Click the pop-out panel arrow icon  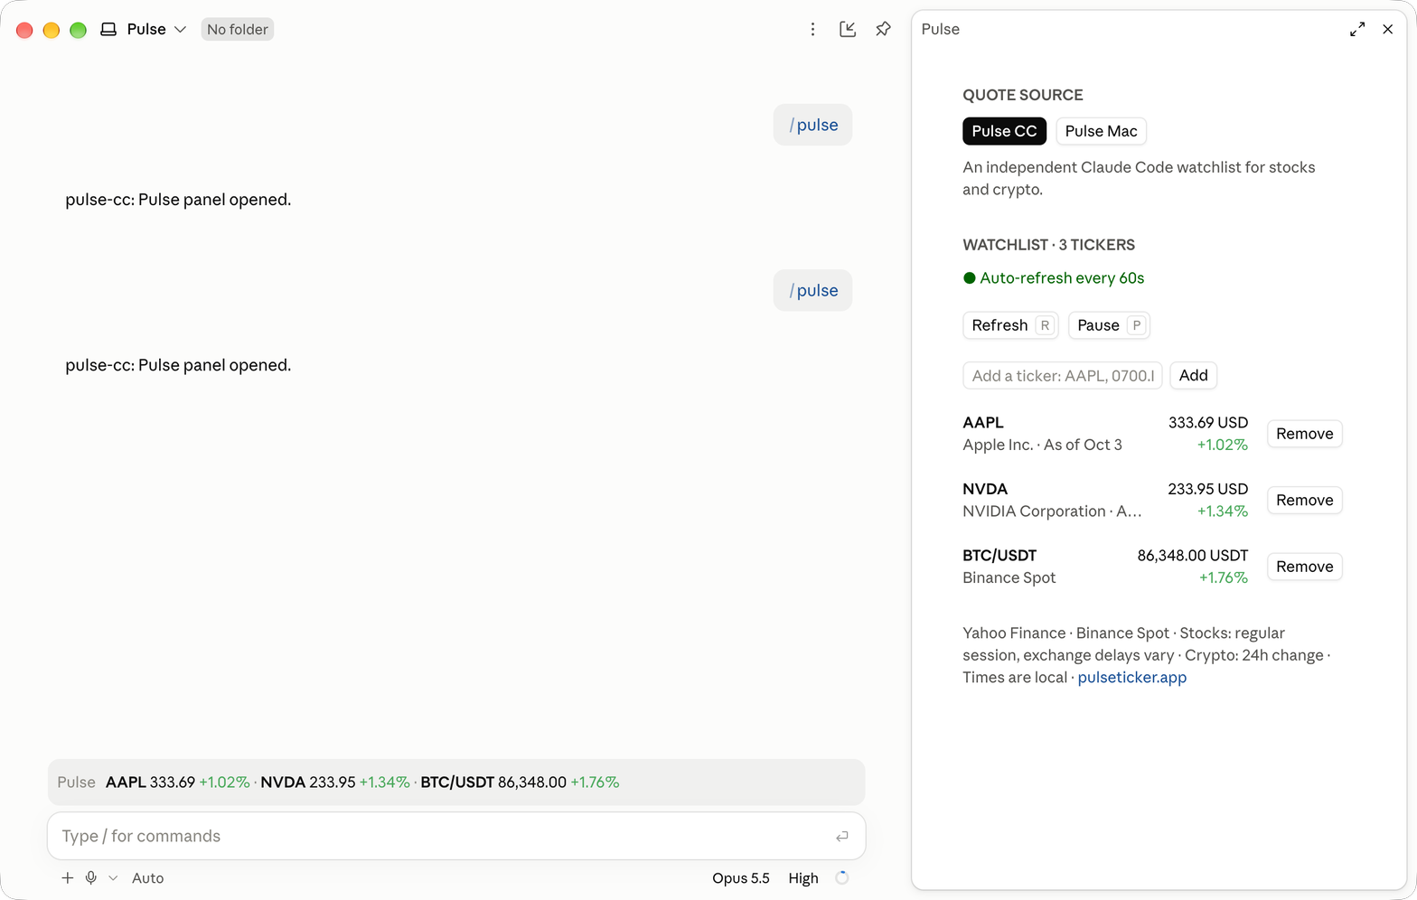(848, 29)
